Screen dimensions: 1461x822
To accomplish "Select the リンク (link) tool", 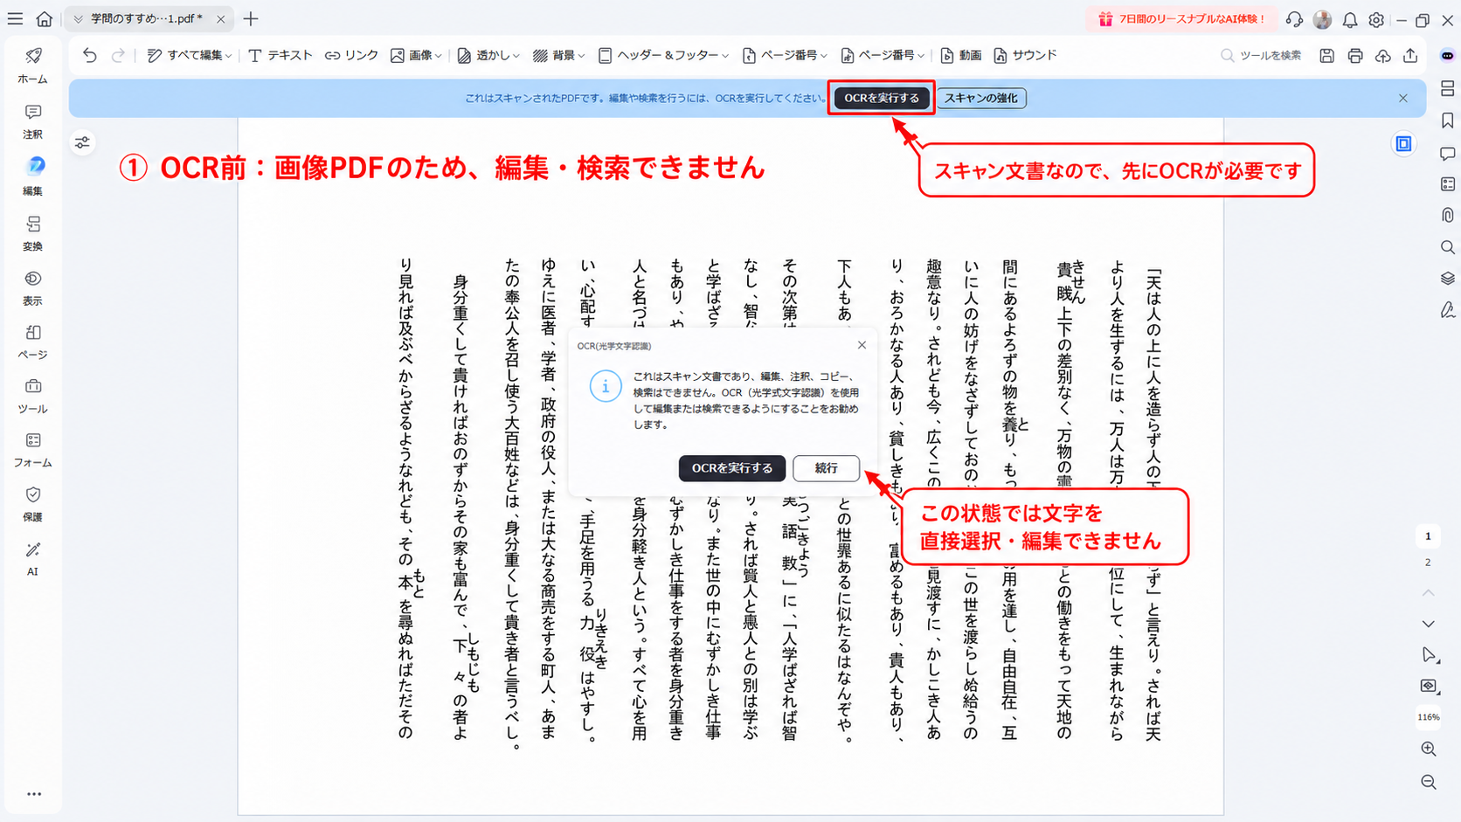I will (351, 55).
